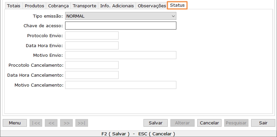Image resolution: width=277 pixels, height=137 pixels.
Task: Go to first record navigation button
Action: 36,123
